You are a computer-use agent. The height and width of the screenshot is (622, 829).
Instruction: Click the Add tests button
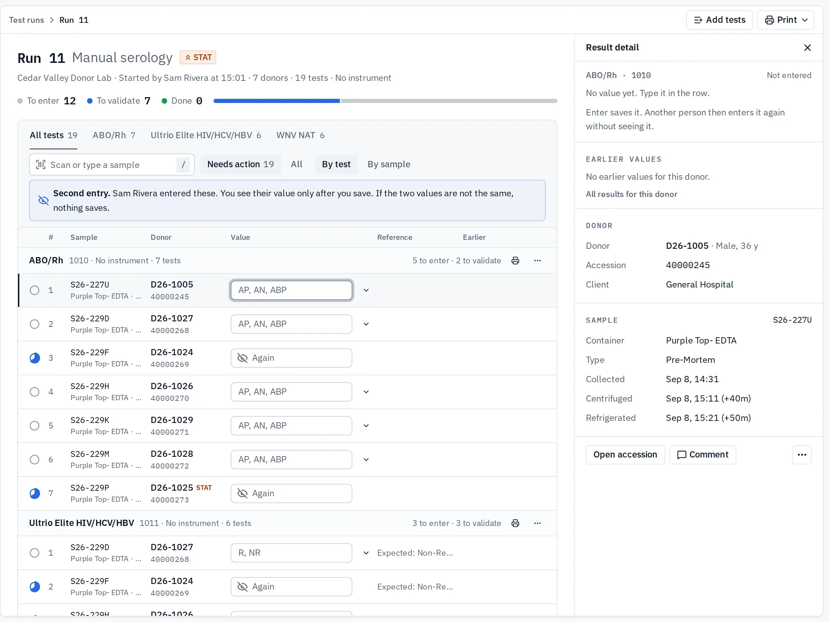click(719, 20)
